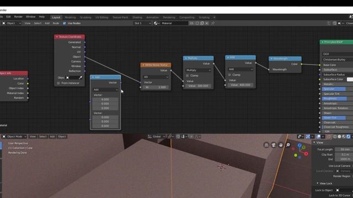Enable From Instancer checkbox
The image size is (353, 198).
click(58, 83)
